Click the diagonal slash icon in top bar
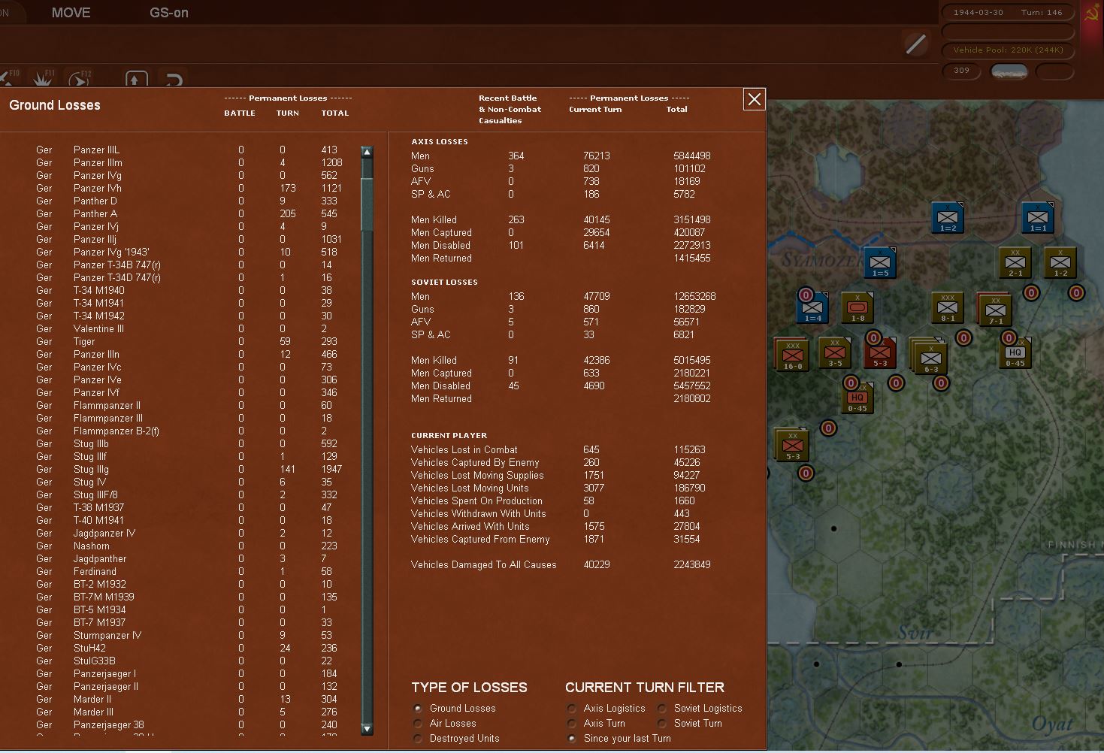 pyautogui.click(x=915, y=44)
